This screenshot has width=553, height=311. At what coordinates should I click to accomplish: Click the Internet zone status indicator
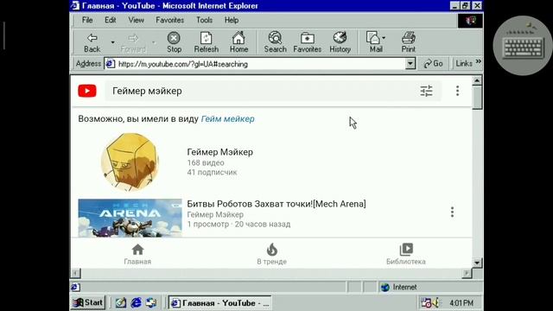click(399, 287)
